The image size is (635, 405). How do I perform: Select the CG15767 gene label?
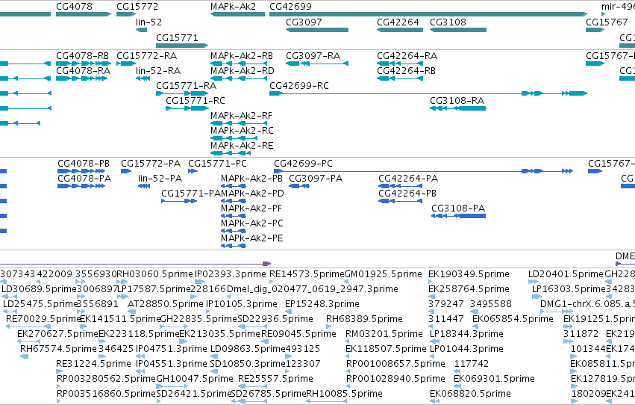(607, 22)
